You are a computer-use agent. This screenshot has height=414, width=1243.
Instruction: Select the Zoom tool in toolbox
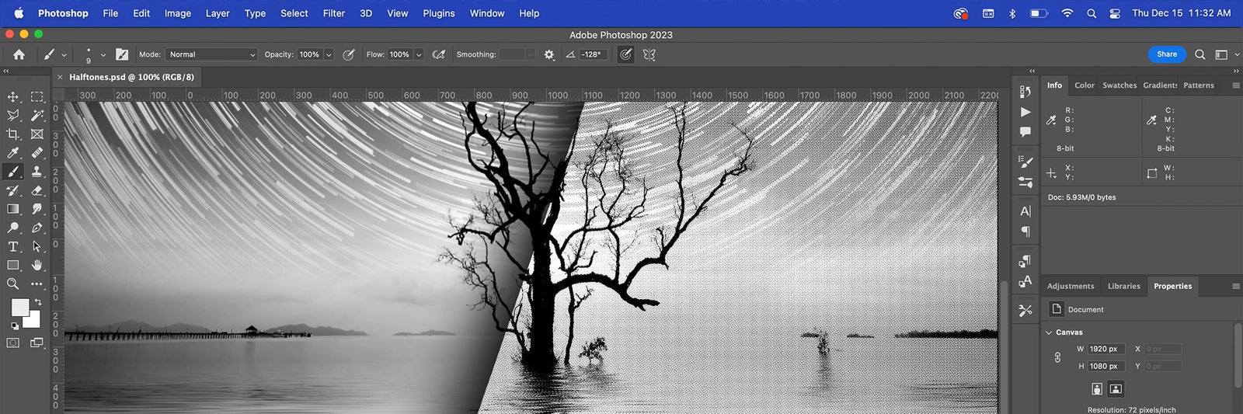pos(13,284)
